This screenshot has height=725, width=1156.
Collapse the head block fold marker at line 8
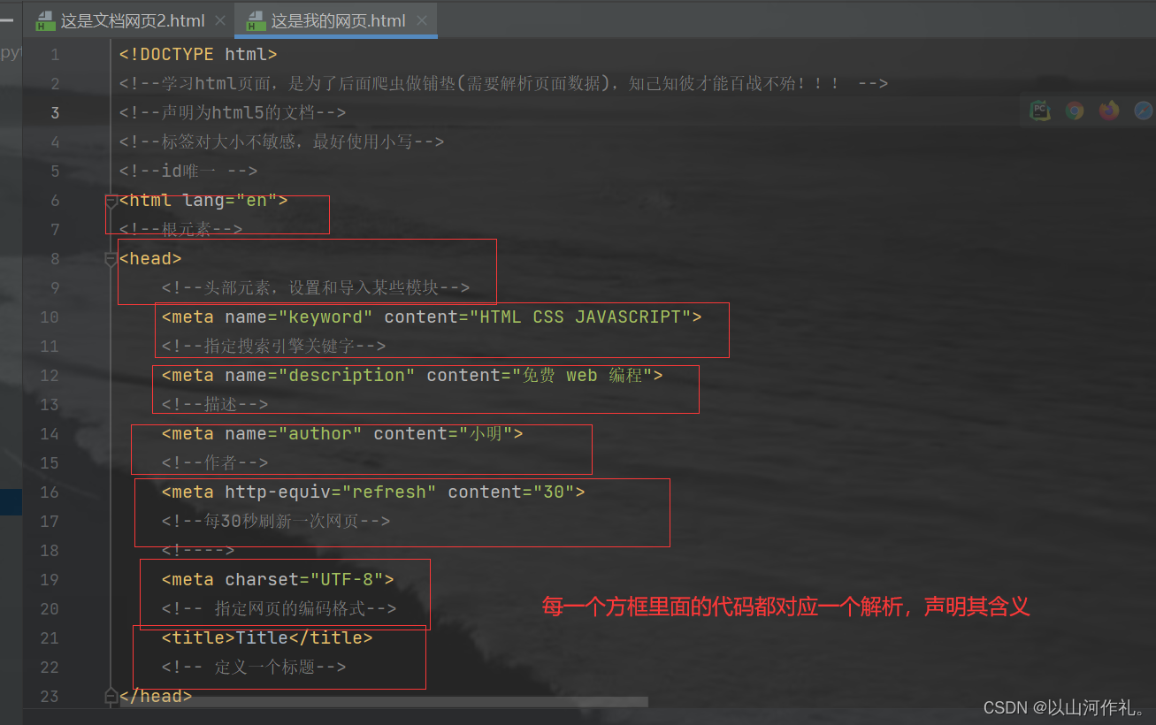[111, 259]
